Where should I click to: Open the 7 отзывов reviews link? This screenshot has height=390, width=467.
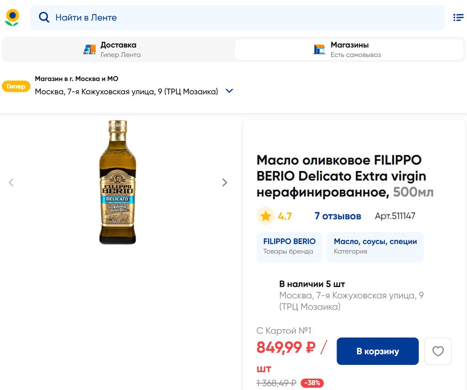337,216
